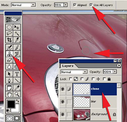Open the options bar Opacity slider arrow
The width and height of the screenshot is (127, 122).
click(x=66, y=5)
